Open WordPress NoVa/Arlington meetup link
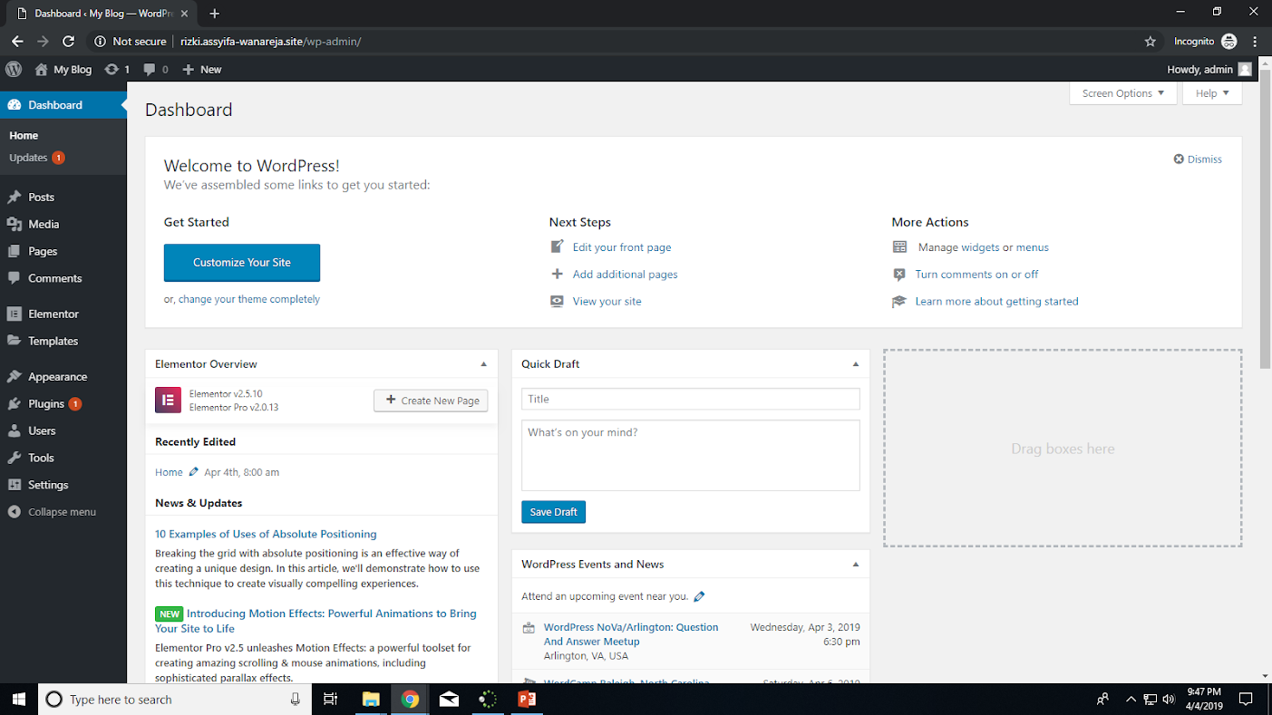 pos(631,634)
